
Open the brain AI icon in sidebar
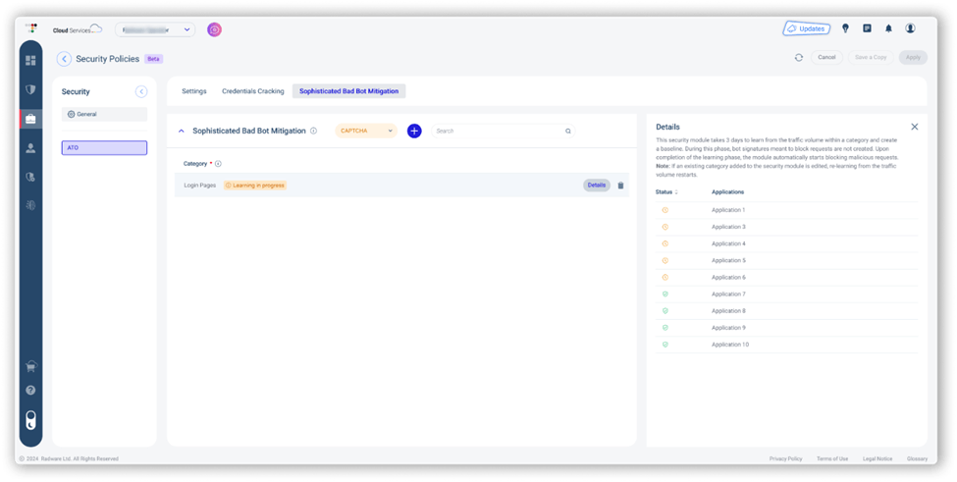30,205
